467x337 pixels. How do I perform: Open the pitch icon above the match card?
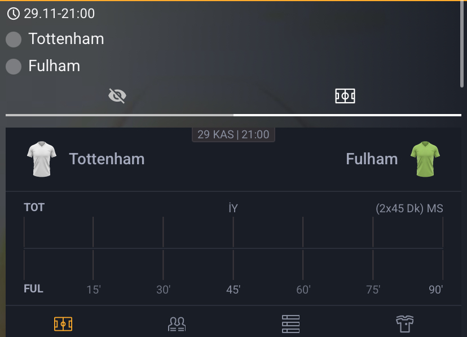345,95
